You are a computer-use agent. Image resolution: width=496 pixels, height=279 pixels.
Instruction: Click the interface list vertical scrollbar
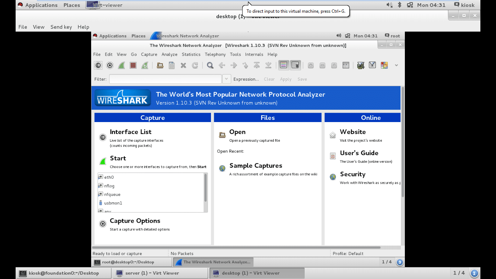coord(206,187)
